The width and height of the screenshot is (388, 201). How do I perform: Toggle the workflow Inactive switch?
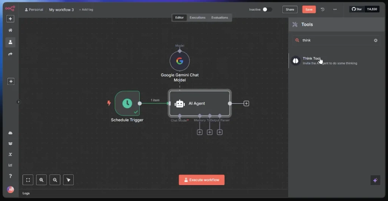click(x=267, y=9)
